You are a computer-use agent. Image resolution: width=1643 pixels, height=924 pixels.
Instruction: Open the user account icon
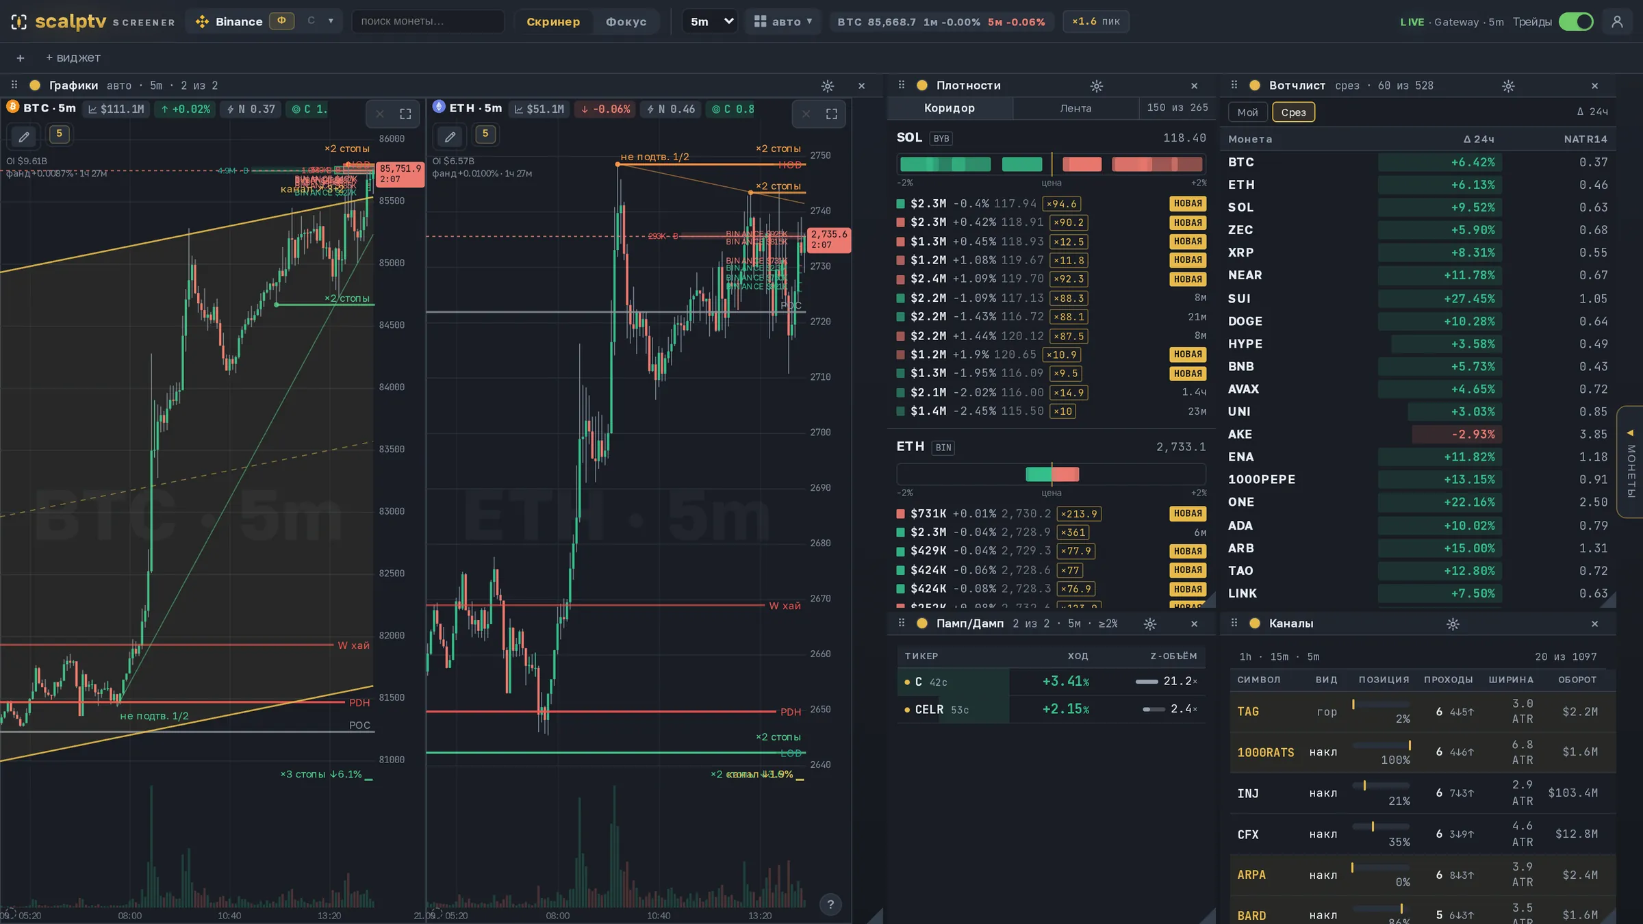click(x=1617, y=22)
